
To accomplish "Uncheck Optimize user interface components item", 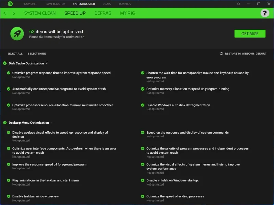I will tap(8, 148).
